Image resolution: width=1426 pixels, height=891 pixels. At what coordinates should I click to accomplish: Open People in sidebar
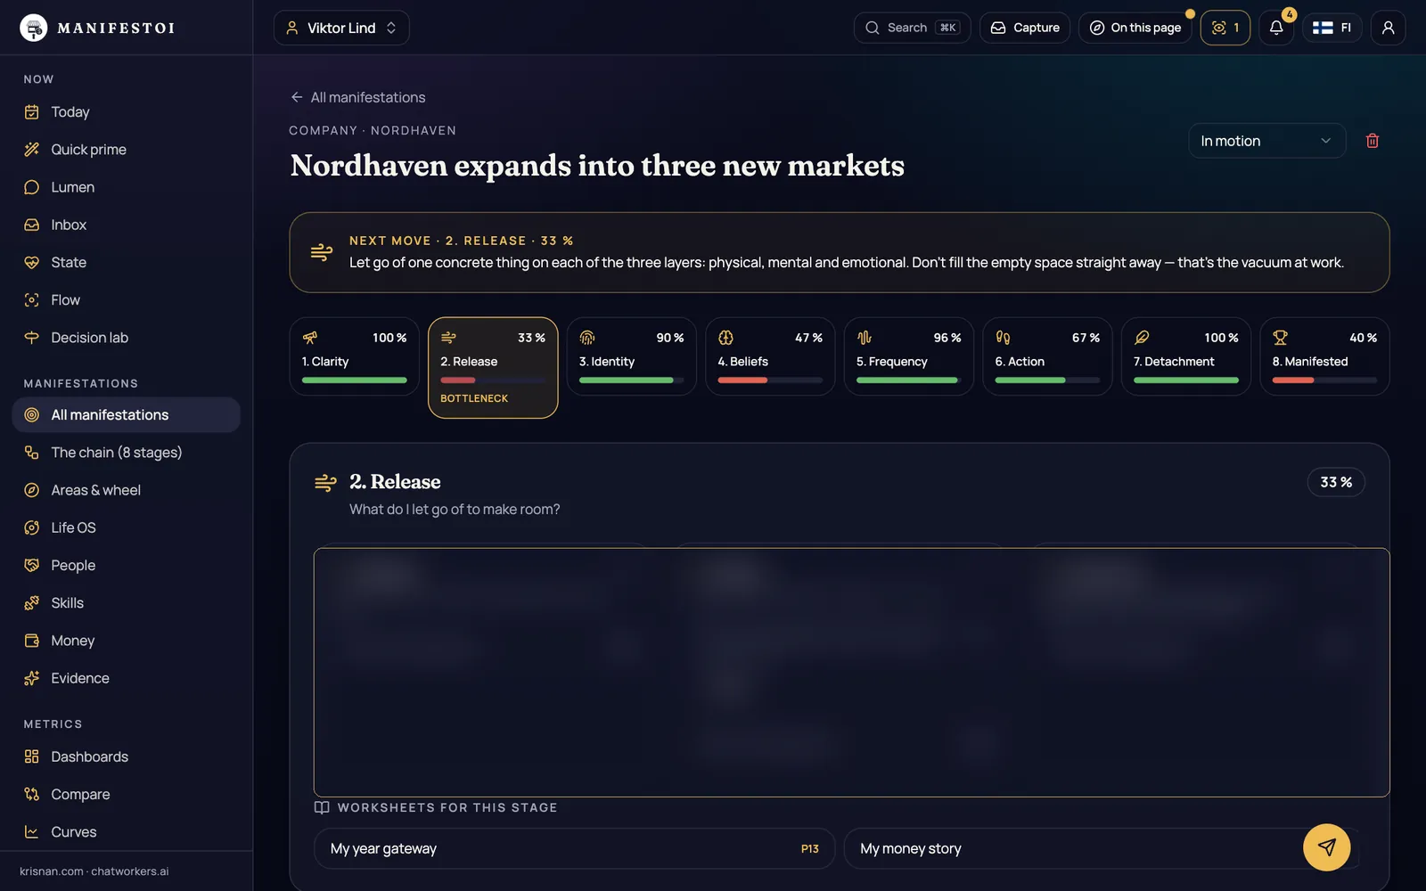pos(127,565)
